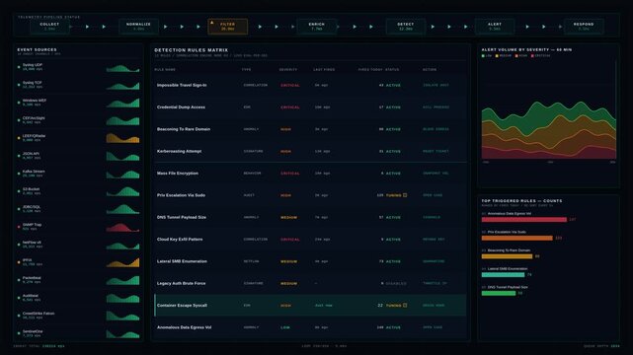Click the ACTIVE status of Credential Dump Access

click(x=393, y=107)
